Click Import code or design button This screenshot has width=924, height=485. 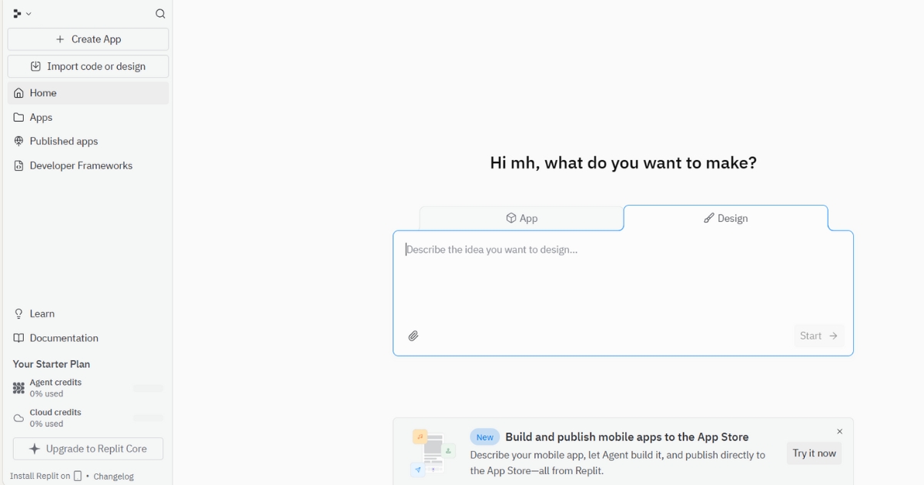coord(88,66)
